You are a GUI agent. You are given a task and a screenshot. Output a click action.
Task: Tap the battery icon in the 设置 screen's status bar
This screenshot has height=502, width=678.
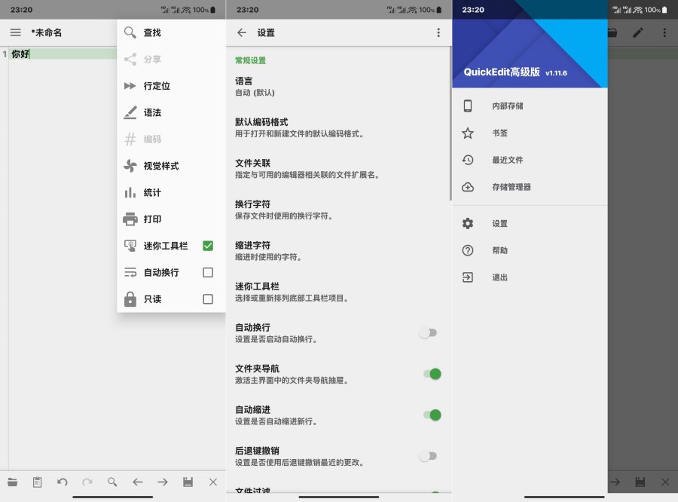pos(439,10)
